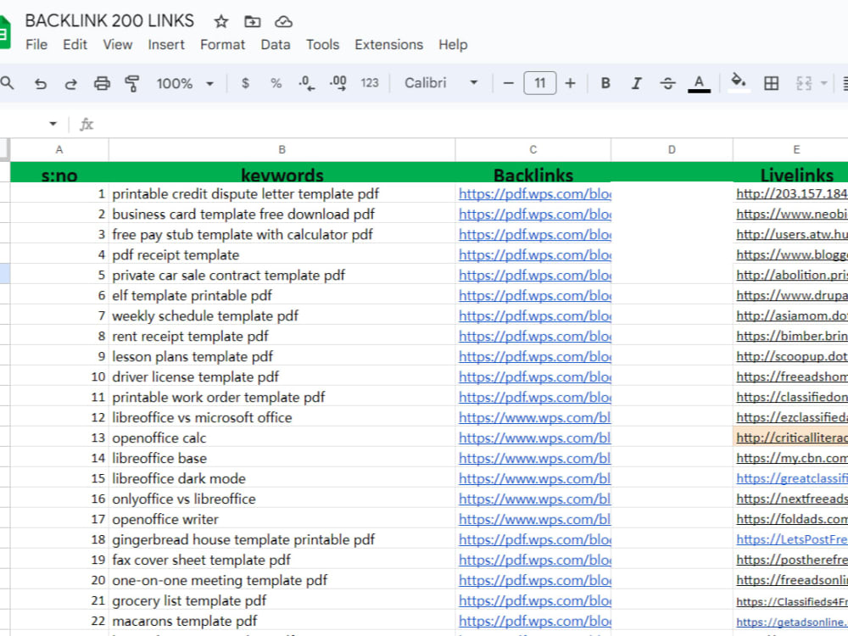Decrease font size with minus button
Screen dimensions: 848x636
coord(508,83)
